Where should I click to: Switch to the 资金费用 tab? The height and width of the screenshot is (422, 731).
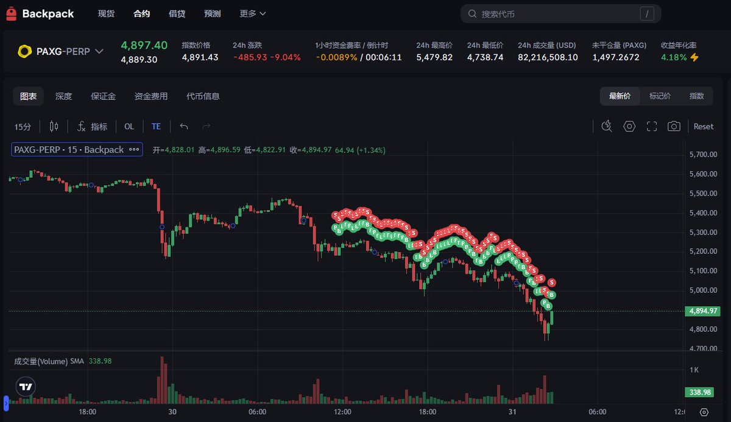point(151,96)
